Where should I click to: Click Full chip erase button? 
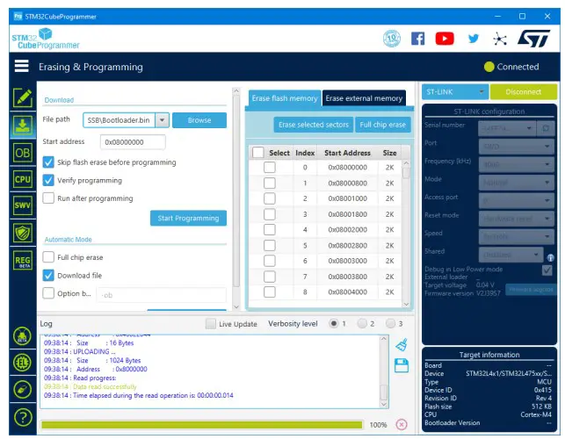click(383, 125)
